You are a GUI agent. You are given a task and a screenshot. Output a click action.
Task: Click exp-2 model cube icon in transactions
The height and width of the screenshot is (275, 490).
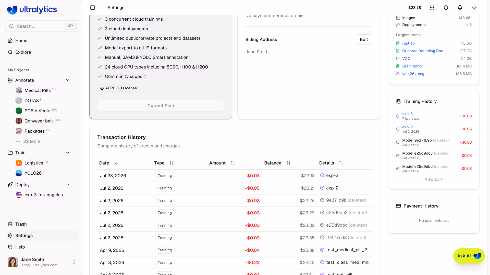322,188
